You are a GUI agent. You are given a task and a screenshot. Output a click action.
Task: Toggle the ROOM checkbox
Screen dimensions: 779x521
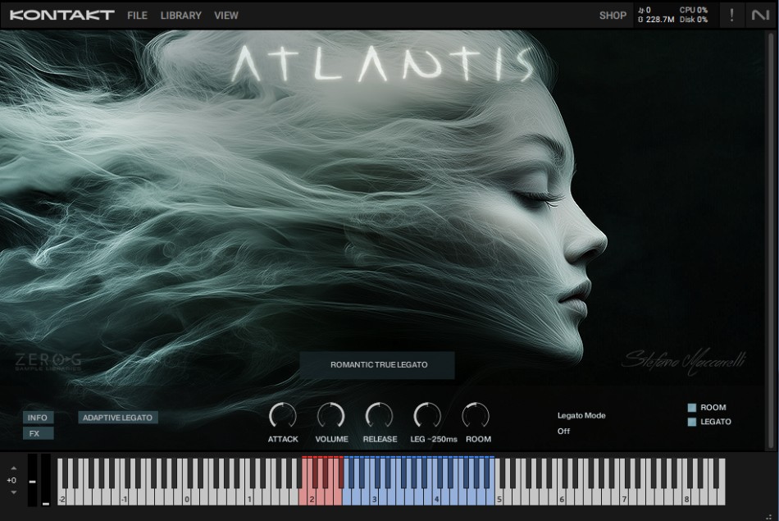tap(691, 408)
